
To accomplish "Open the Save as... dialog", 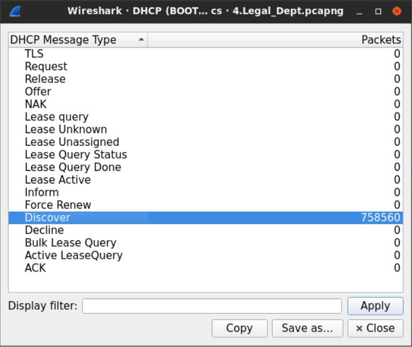I will pyautogui.click(x=307, y=328).
